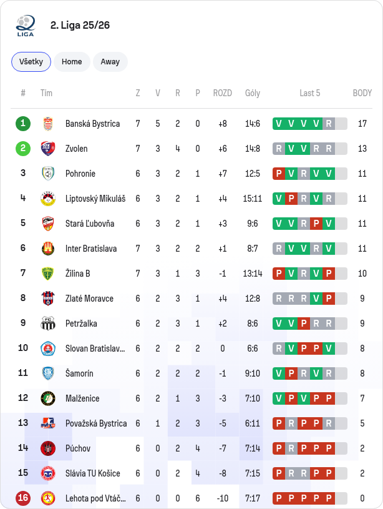
Task: Select the Pohronie club logo
Action: tap(48, 174)
